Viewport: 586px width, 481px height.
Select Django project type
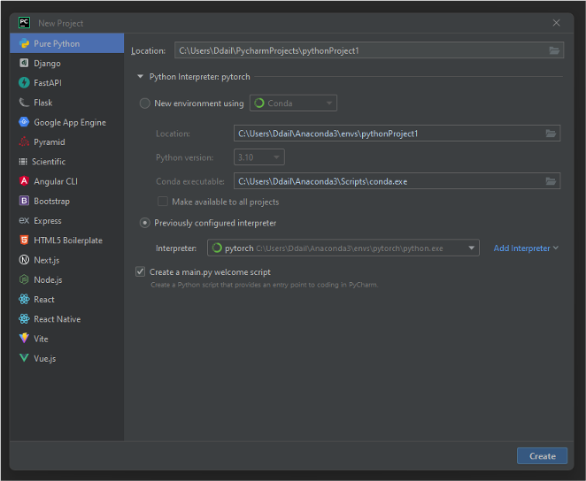coord(67,63)
